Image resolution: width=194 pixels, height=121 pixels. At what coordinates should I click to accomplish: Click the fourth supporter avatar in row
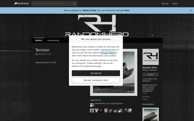(106, 110)
